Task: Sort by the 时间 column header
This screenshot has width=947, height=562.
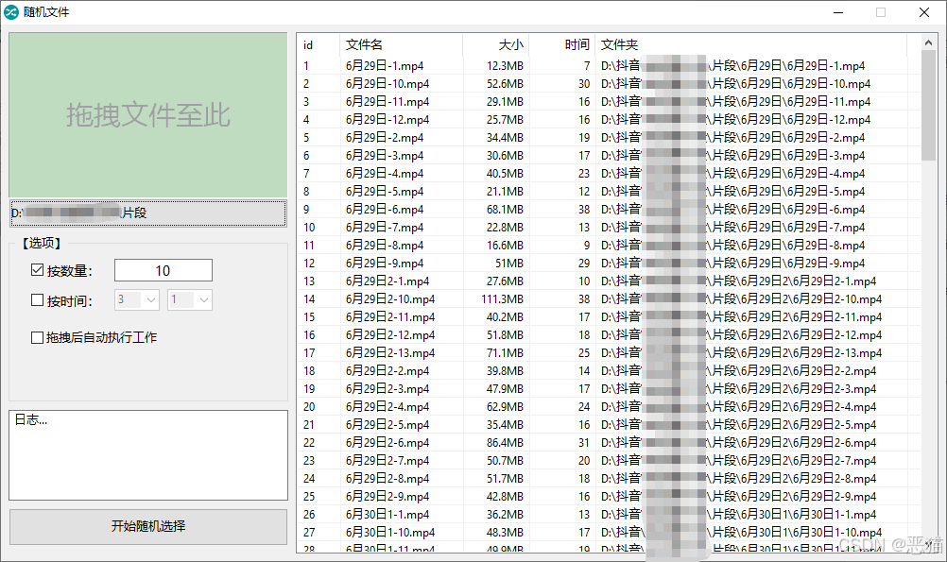Action: click(562, 45)
